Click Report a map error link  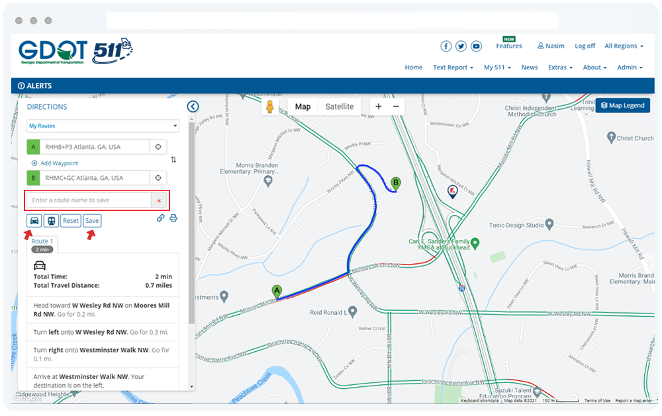click(x=634, y=400)
